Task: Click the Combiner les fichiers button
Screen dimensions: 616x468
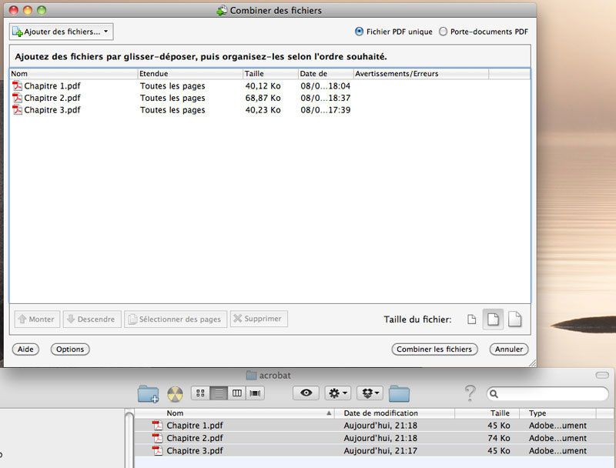Action: (x=434, y=349)
